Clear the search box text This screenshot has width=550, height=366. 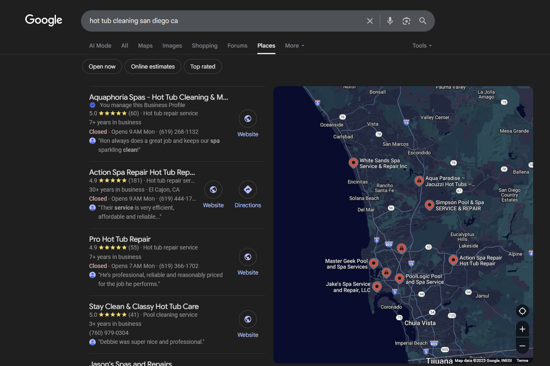pos(370,21)
